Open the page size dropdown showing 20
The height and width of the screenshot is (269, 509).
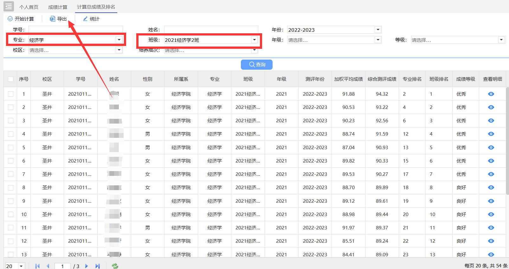click(x=21, y=266)
